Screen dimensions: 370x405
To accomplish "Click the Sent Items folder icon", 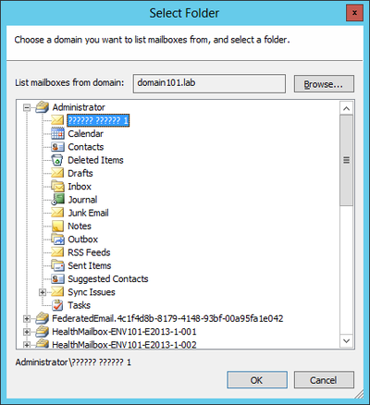I will pos(57,265).
